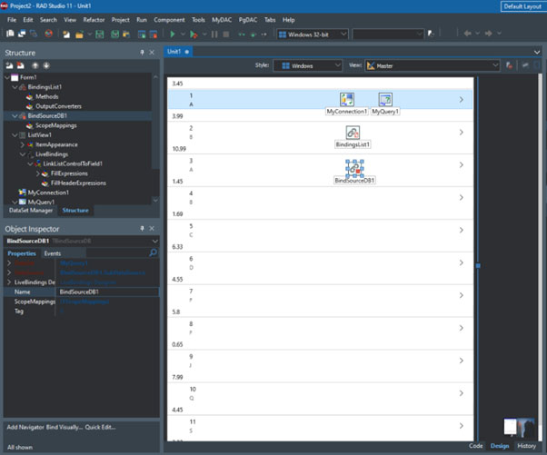The width and height of the screenshot is (547, 455).
Task: Open the File menu
Action: (12, 20)
